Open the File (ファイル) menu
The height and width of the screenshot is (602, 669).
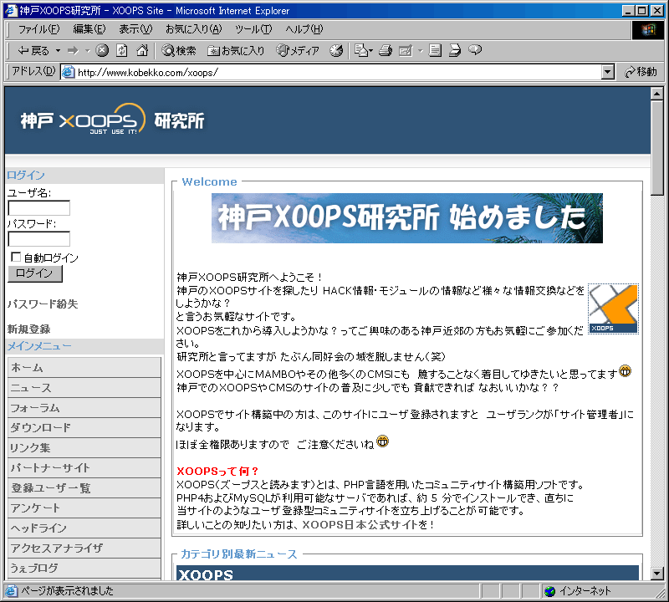(x=38, y=29)
